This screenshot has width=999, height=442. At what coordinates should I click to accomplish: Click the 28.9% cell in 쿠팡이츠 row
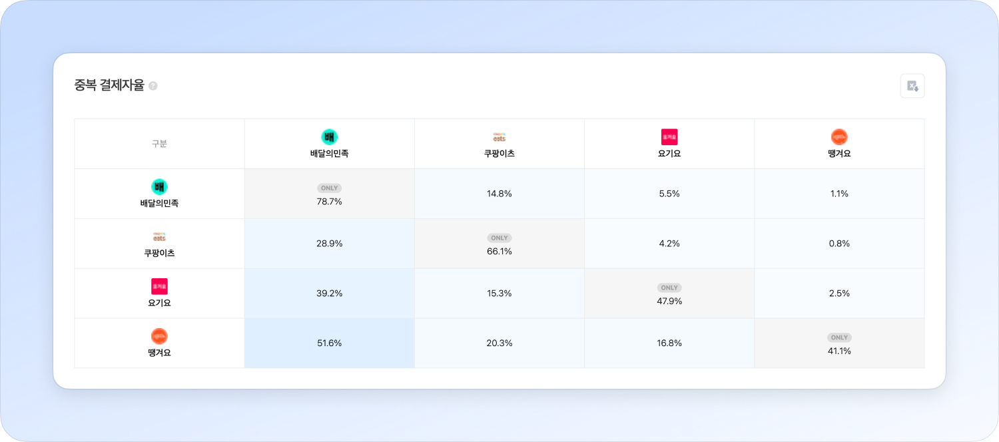click(329, 244)
